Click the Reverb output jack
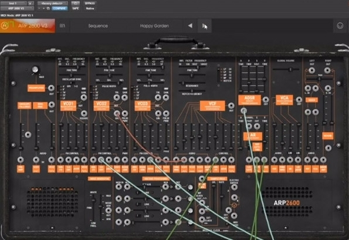This screenshot has height=240, width=349. (328, 148)
